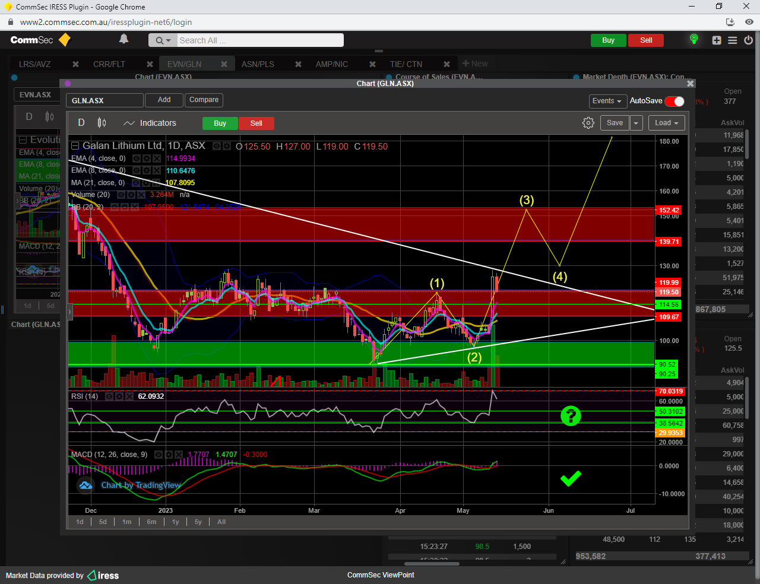
Task: Switch to the CRR/FLT tab
Action: pos(109,64)
